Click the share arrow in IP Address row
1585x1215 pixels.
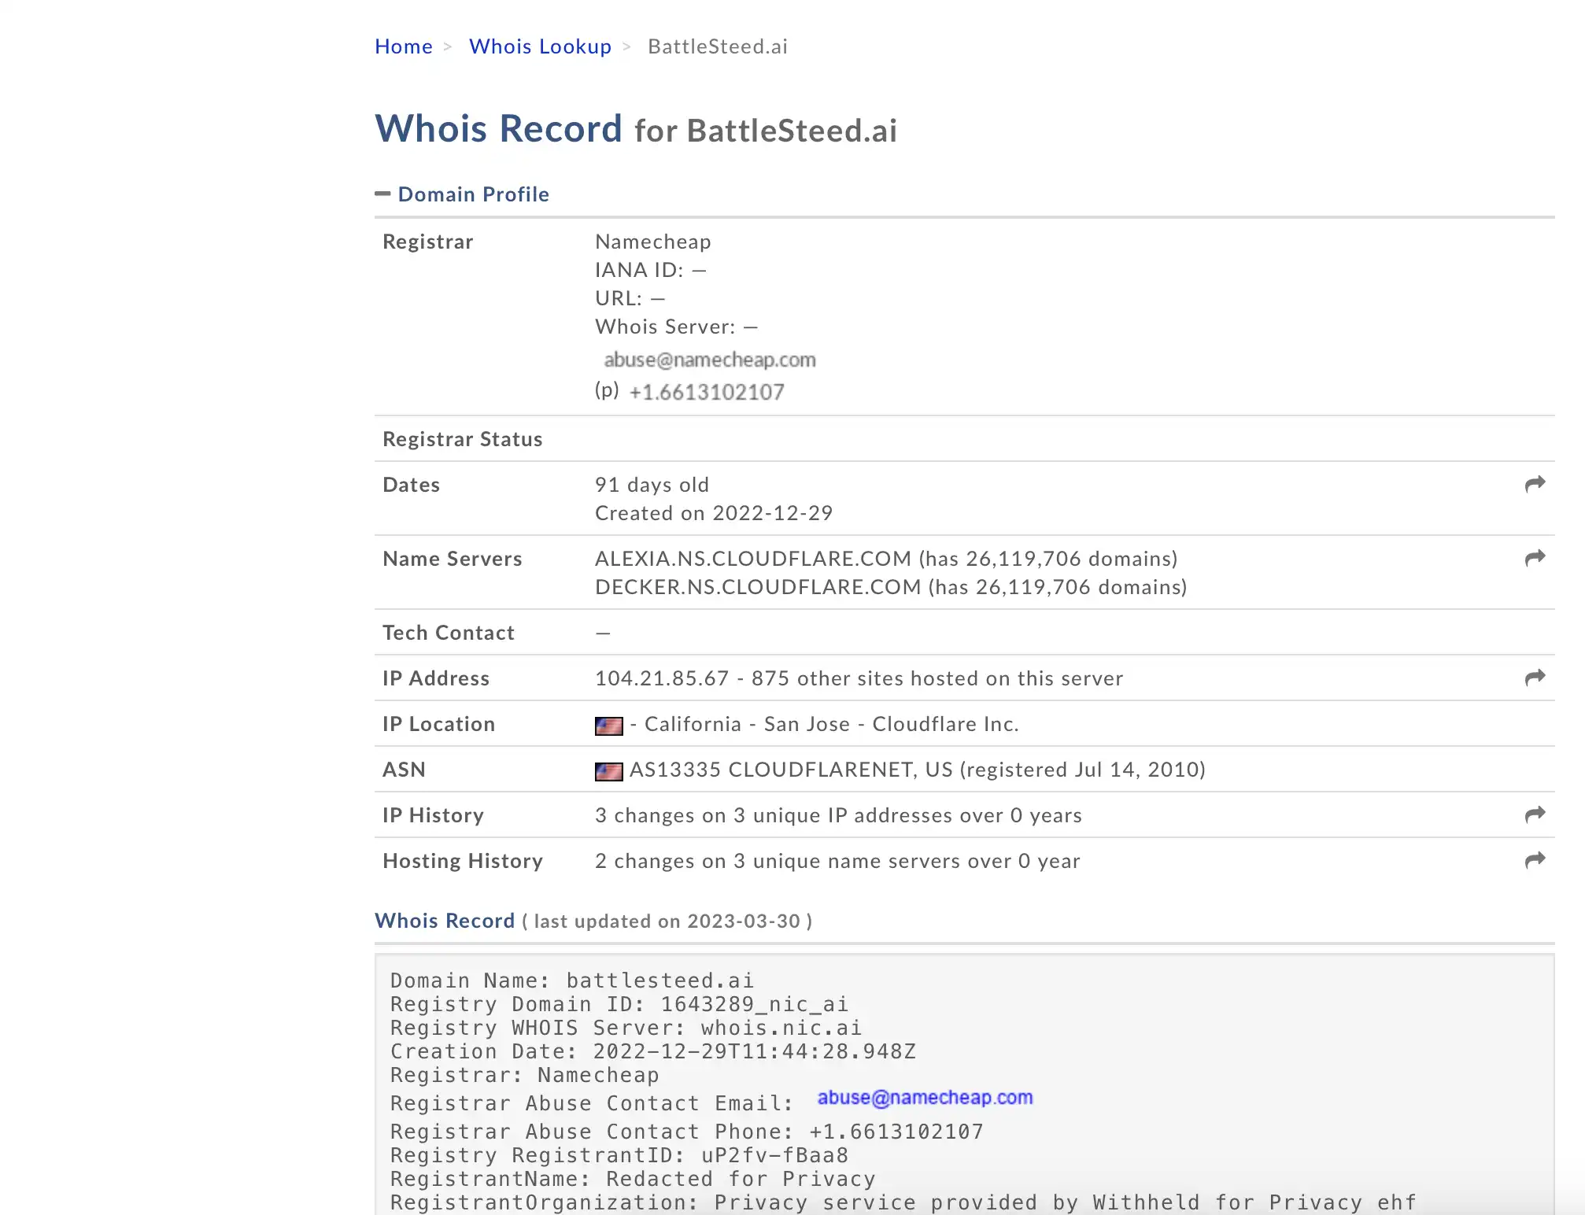(1535, 678)
